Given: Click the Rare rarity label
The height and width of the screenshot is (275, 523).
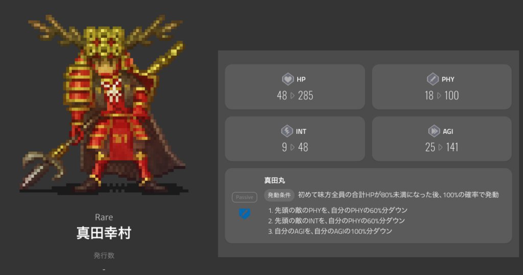Looking at the screenshot, I should (x=104, y=217).
